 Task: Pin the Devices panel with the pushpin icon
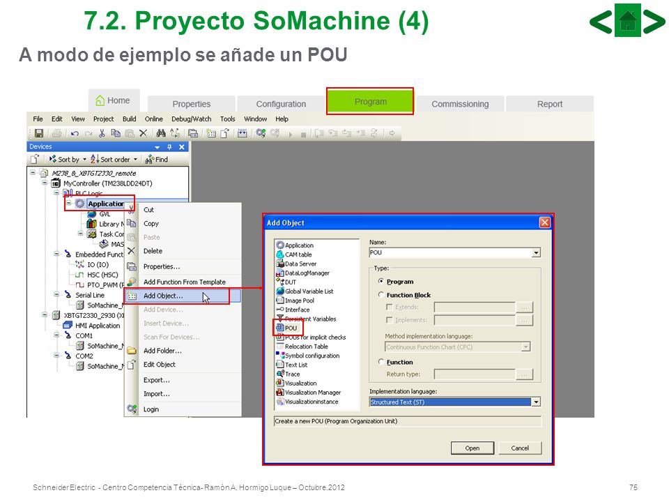pos(169,147)
